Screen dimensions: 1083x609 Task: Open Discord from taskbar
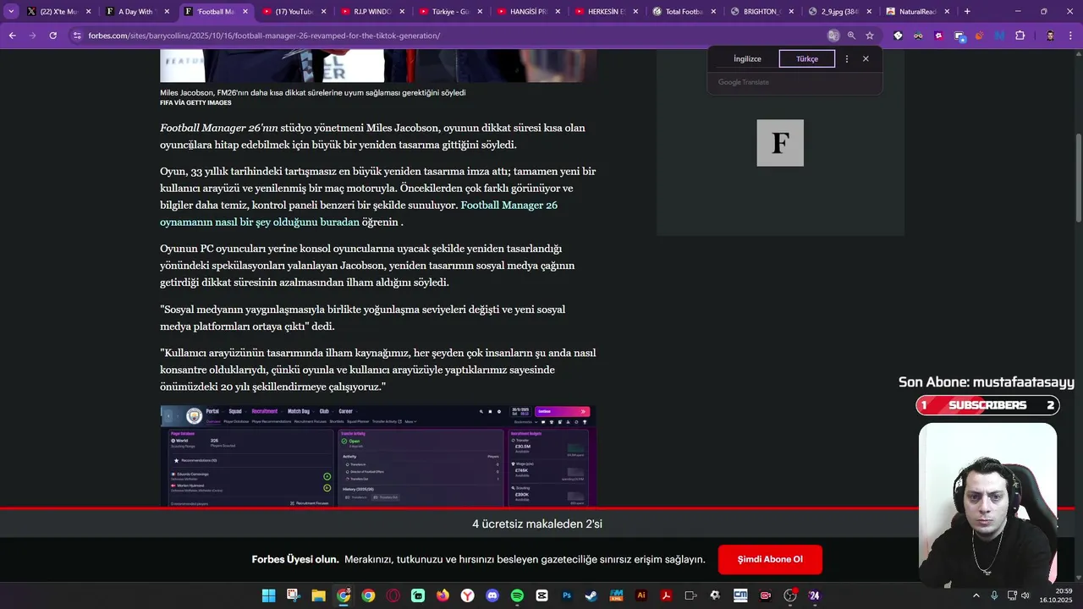pos(492,595)
